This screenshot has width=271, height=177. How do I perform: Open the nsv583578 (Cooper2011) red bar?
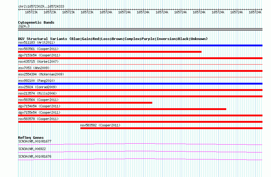140,122
